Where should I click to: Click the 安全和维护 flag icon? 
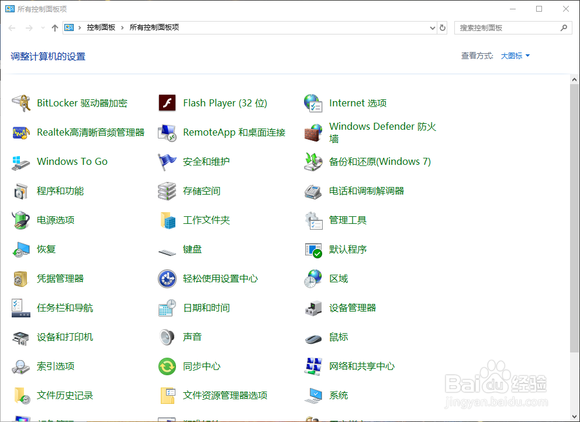pyautogui.click(x=167, y=162)
